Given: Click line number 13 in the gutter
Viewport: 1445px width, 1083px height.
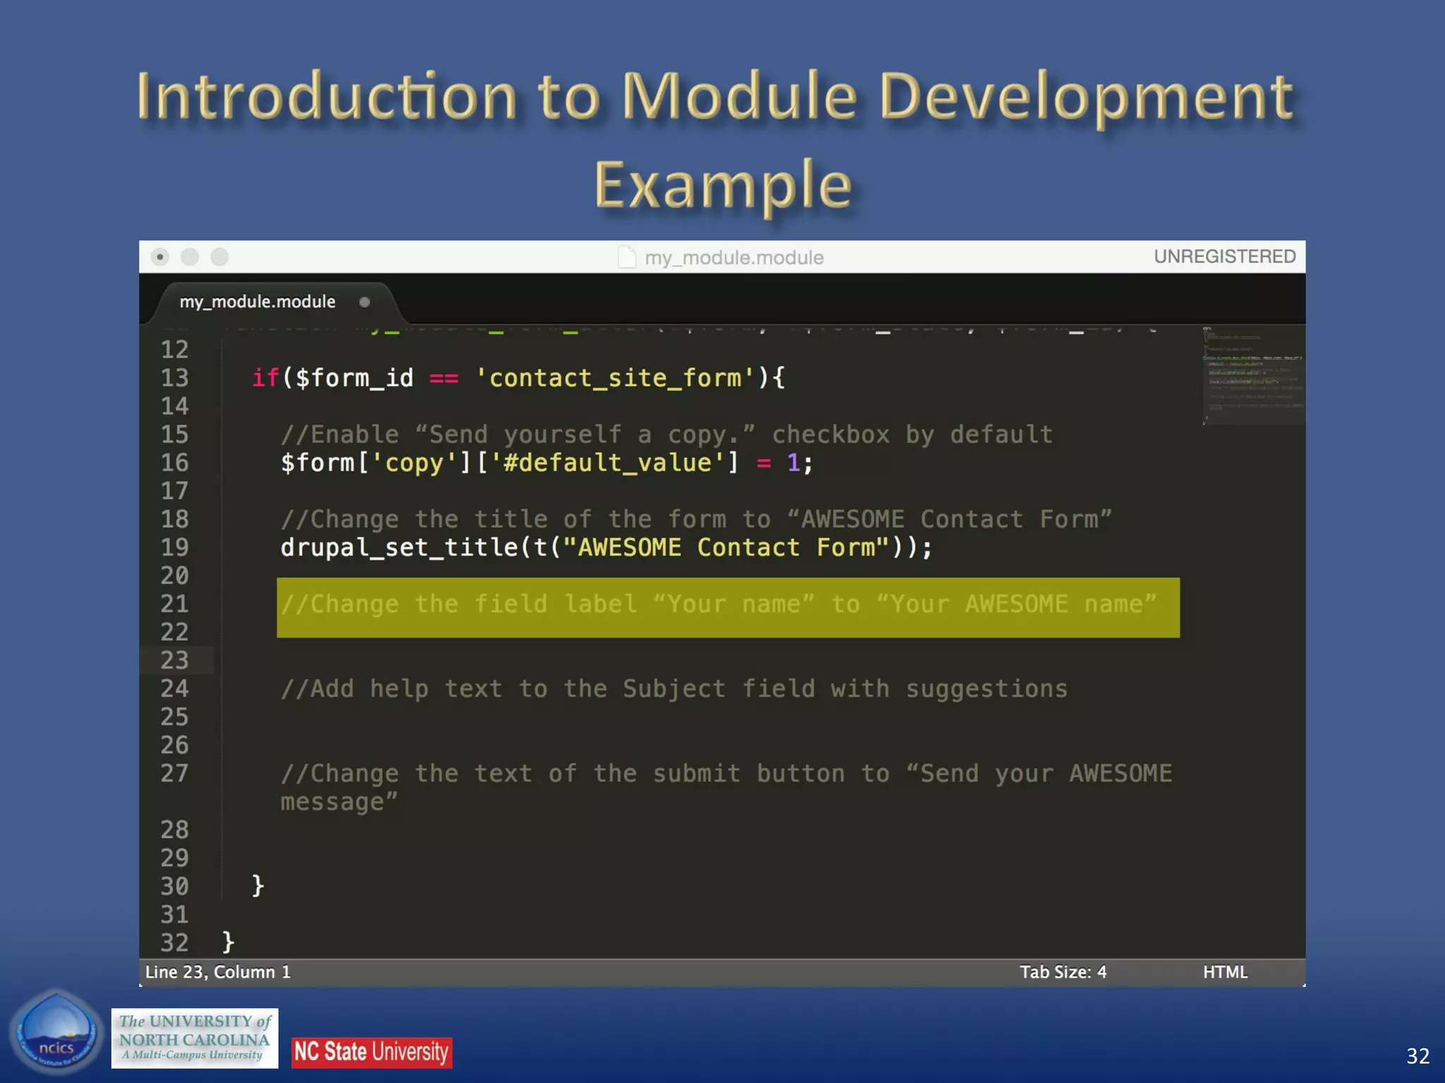Looking at the screenshot, I should tap(174, 378).
